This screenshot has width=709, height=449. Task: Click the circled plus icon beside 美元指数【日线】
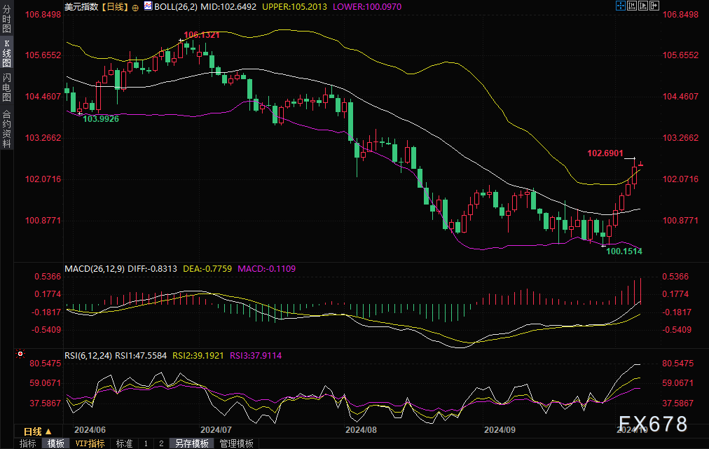tap(135, 6)
